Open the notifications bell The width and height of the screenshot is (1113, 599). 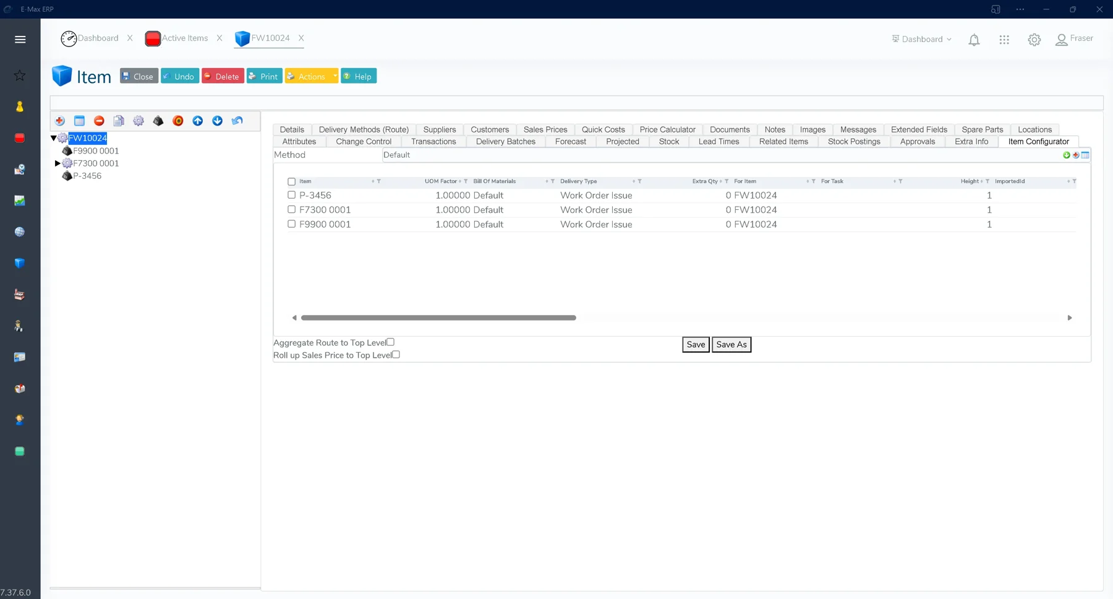point(974,40)
